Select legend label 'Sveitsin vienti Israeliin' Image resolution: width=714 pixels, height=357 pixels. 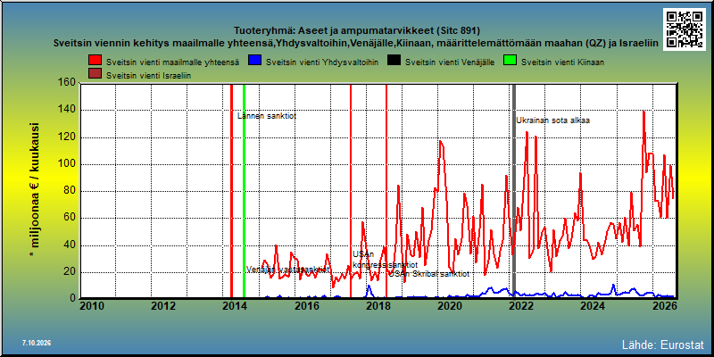point(148,76)
